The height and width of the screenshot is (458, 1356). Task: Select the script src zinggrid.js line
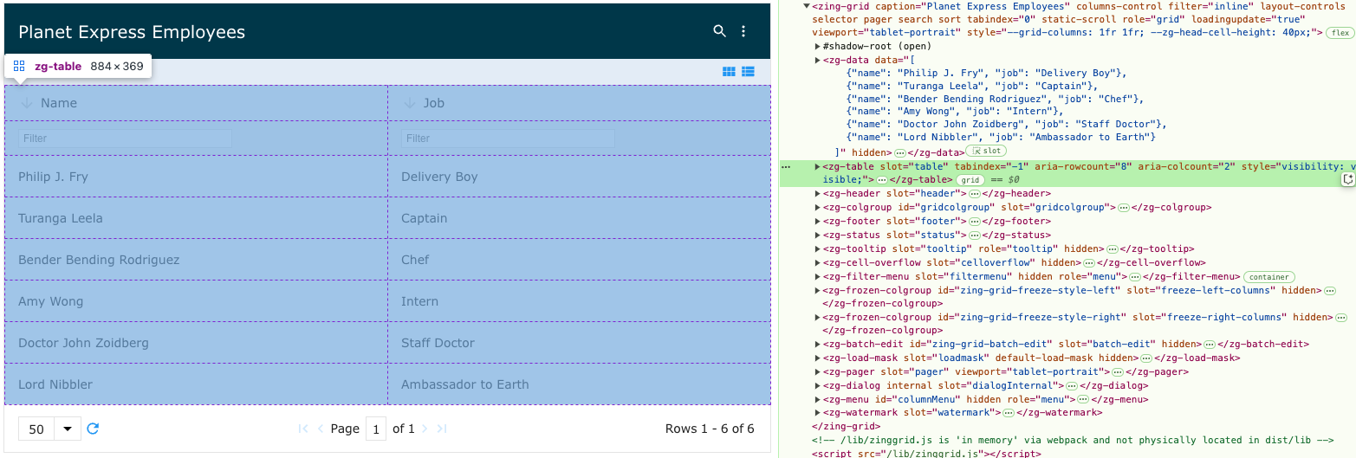(x=925, y=453)
